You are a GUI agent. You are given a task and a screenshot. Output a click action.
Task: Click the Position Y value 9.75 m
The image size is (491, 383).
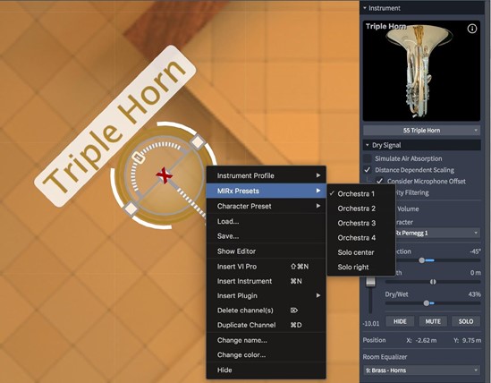(471, 340)
